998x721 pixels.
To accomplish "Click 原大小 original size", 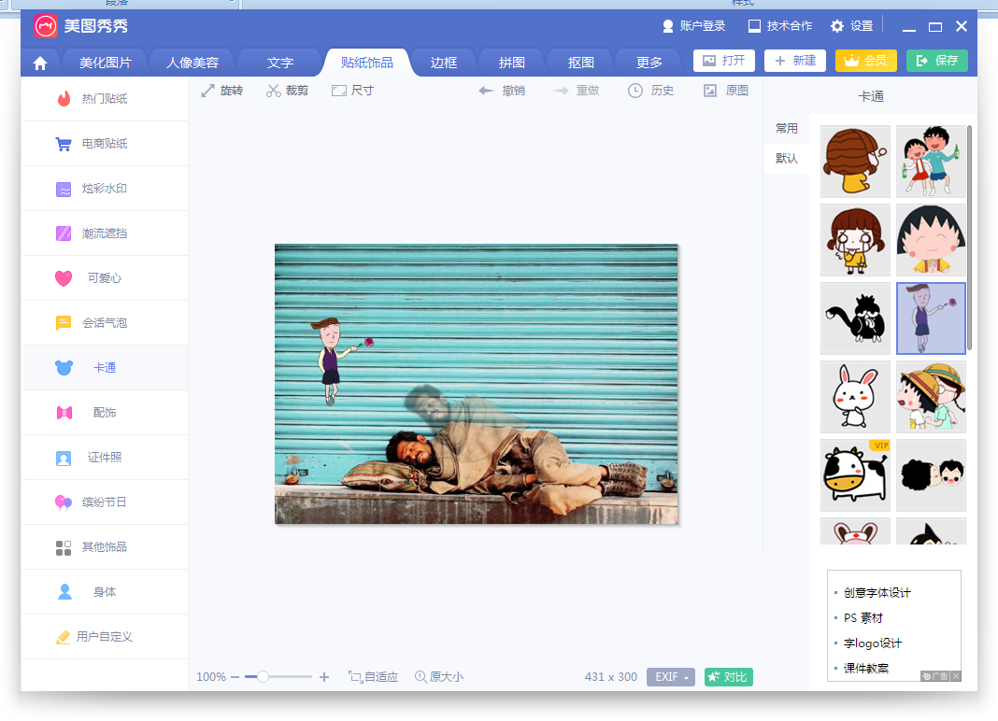I will click(x=439, y=677).
